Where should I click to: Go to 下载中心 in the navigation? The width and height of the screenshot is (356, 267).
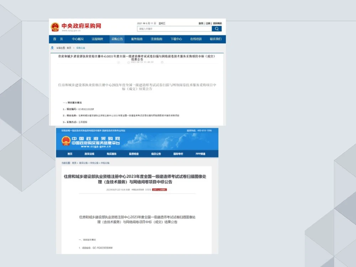176,39
